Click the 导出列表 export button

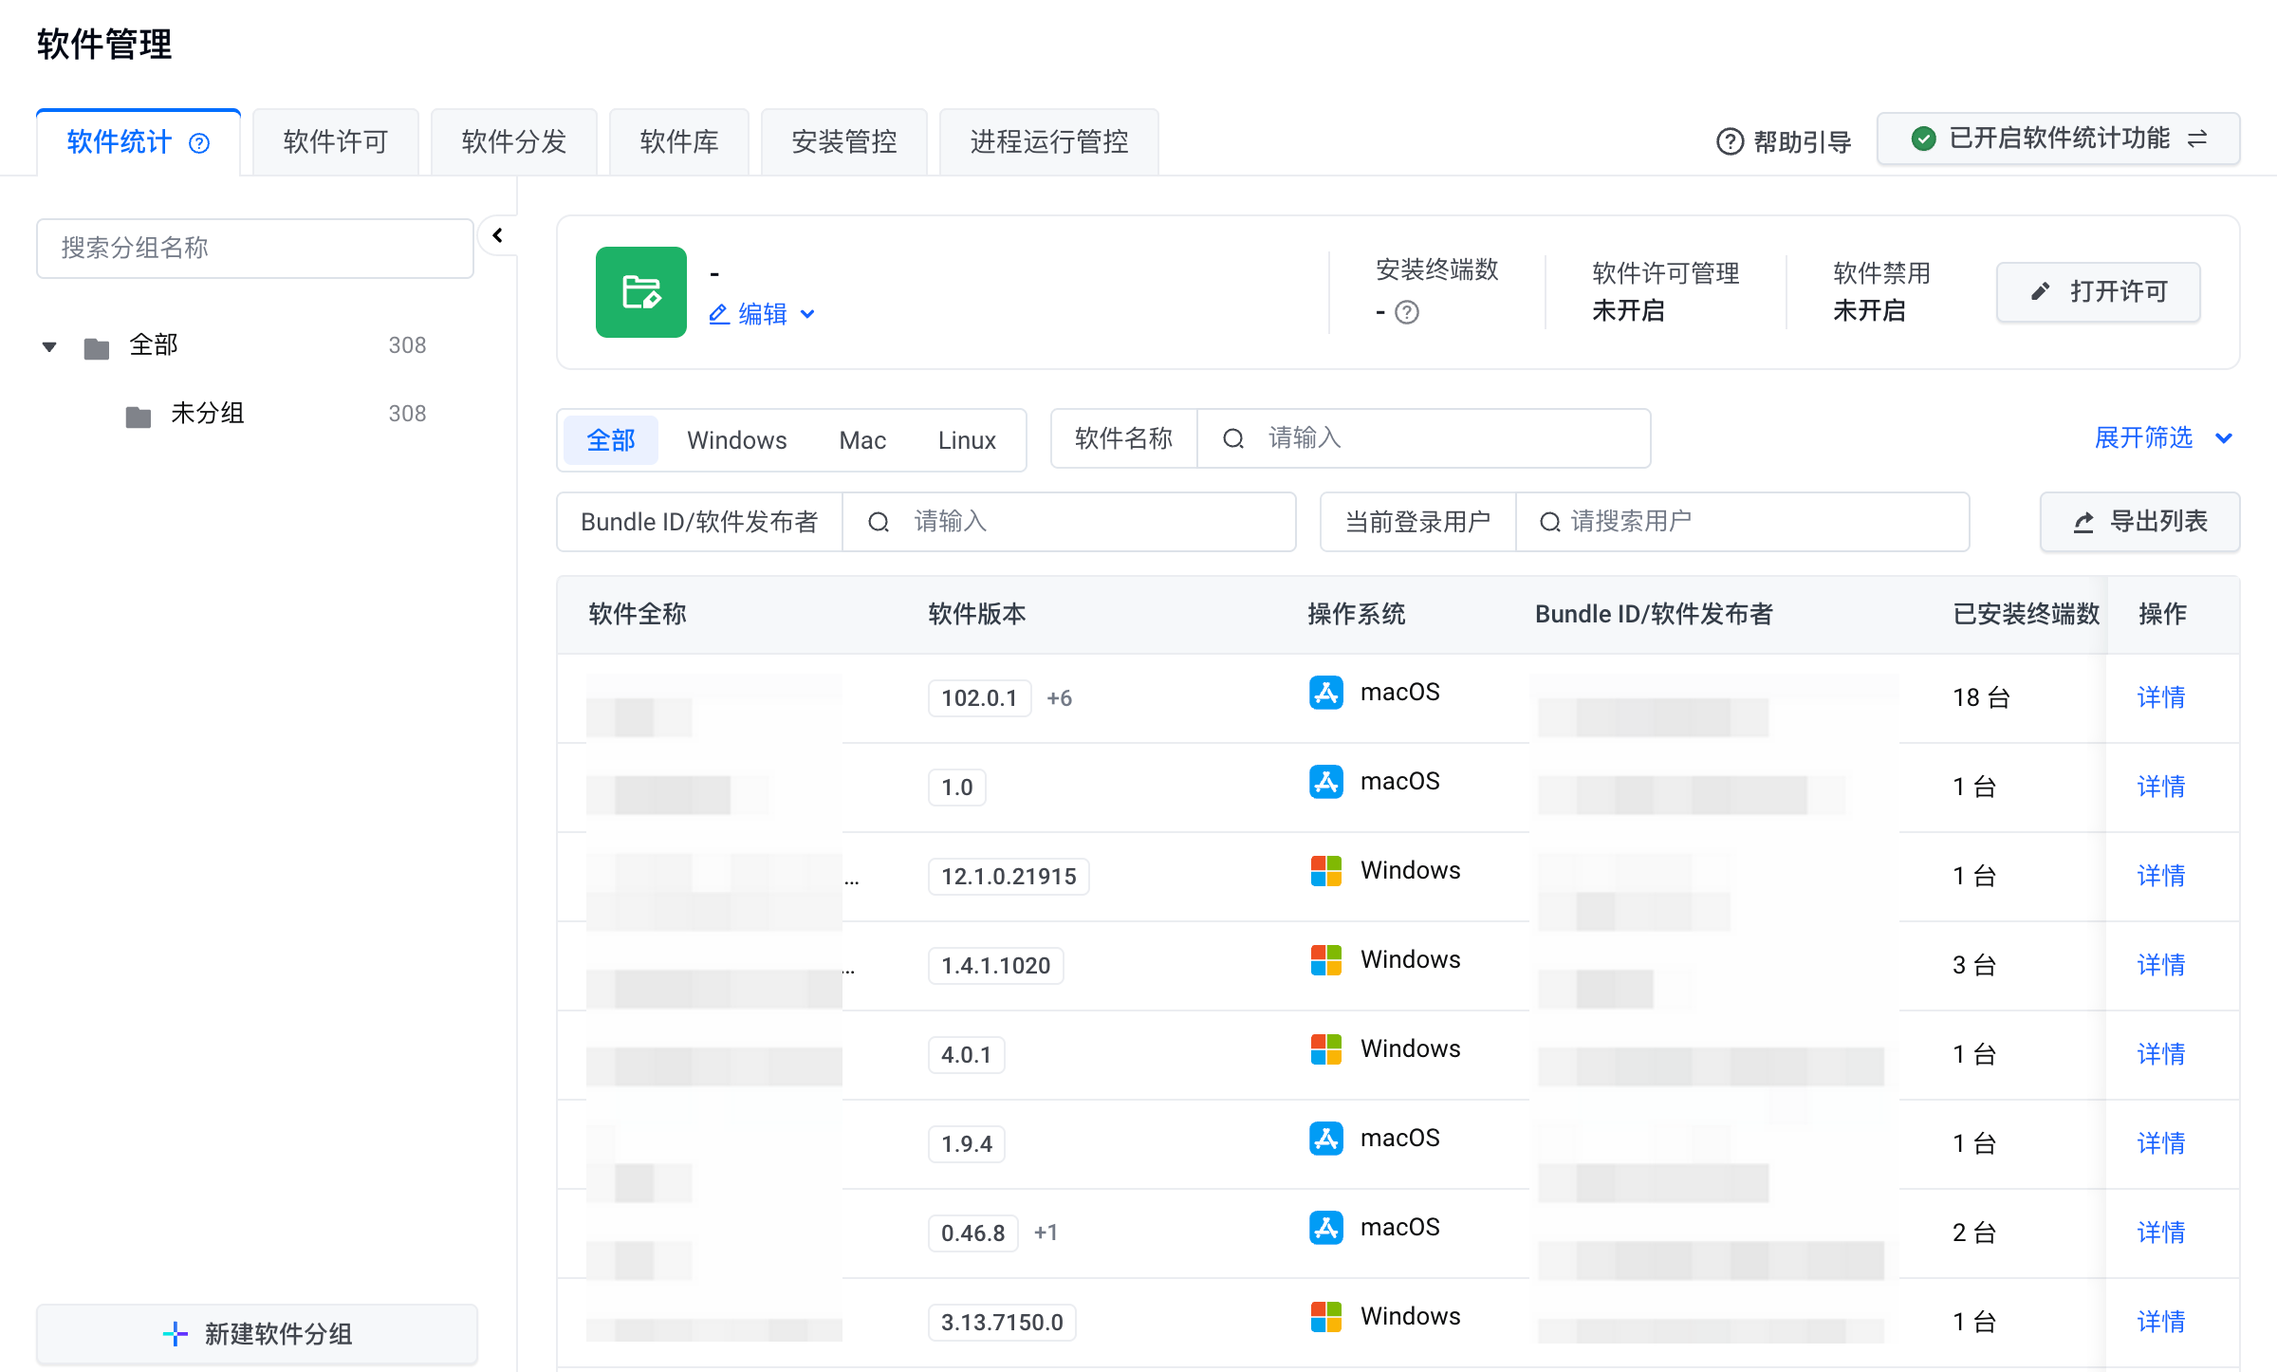click(2139, 522)
